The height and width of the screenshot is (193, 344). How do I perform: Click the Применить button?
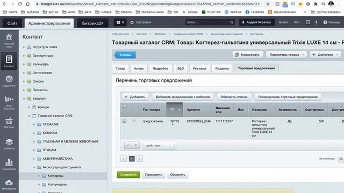tap(154, 175)
